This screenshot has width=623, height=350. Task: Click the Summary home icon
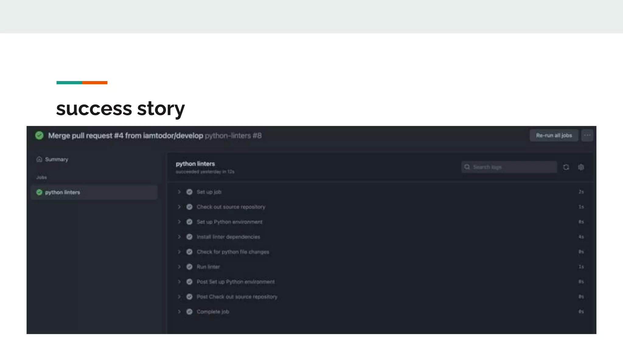point(39,159)
